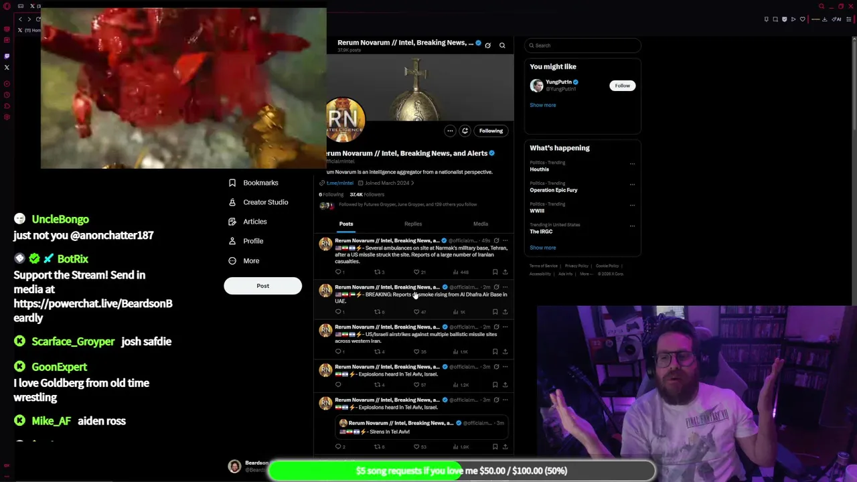Image resolution: width=857 pixels, height=482 pixels.
Task: Click the heart icon in browser toolbar
Action: pyautogui.click(x=802, y=19)
